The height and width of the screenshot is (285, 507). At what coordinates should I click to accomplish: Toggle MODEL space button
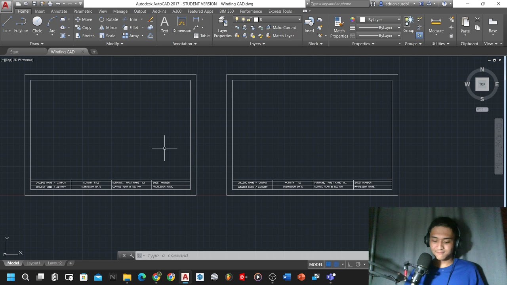pyautogui.click(x=316, y=264)
